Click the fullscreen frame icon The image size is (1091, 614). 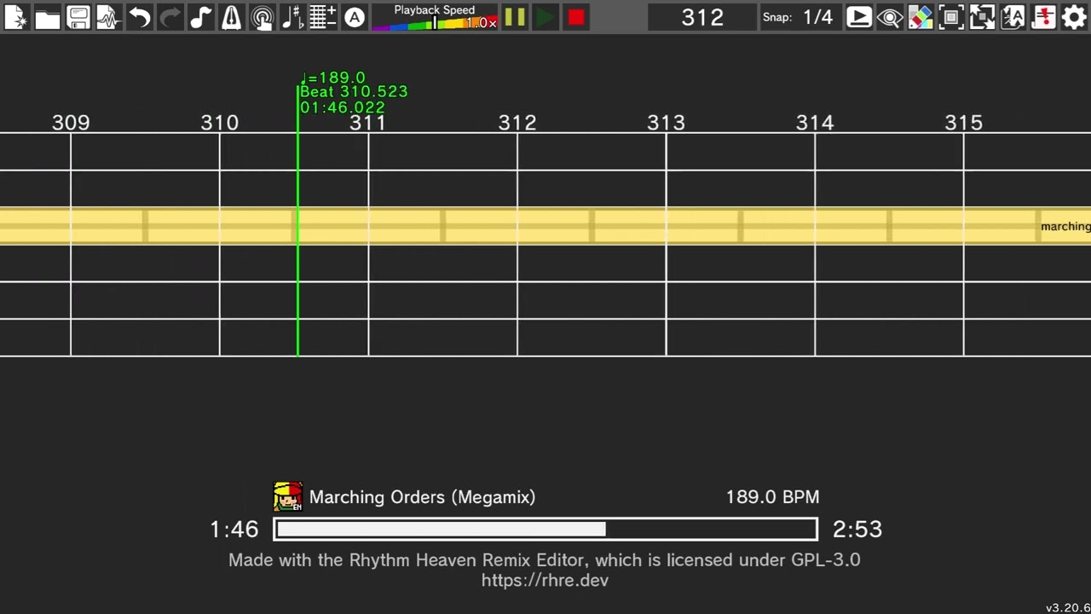pos(950,17)
